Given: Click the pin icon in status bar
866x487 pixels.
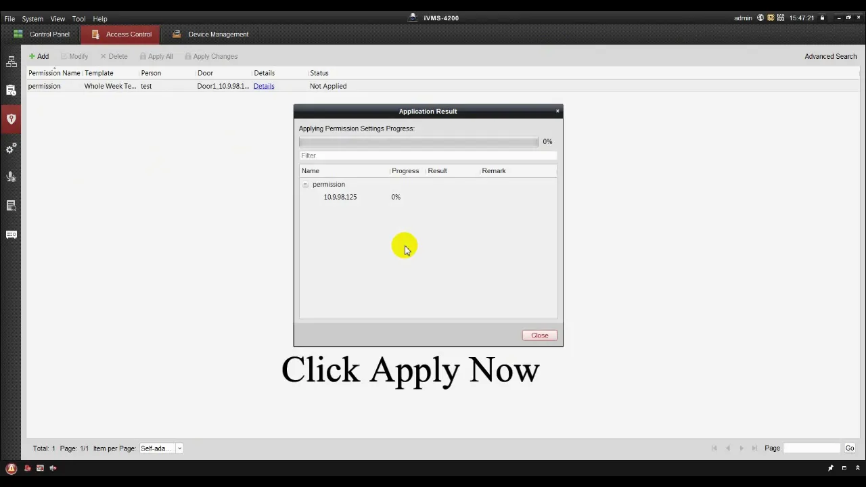Looking at the screenshot, I should tap(831, 468).
